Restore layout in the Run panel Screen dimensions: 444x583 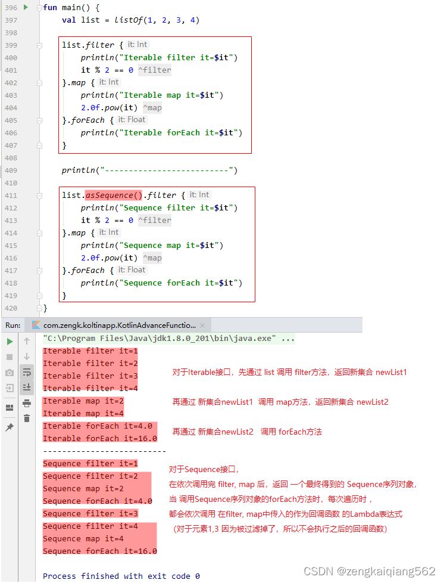[x=10, y=408]
